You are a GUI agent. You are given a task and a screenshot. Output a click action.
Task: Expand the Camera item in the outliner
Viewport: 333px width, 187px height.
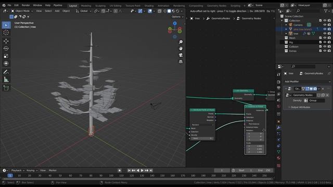tap(286, 25)
